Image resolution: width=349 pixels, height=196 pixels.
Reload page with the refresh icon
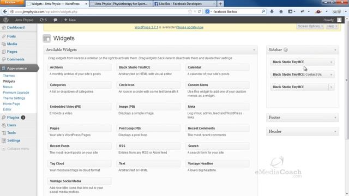(200, 11)
